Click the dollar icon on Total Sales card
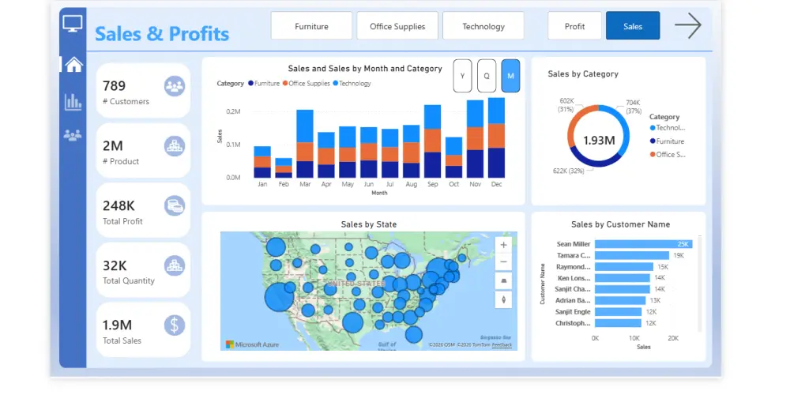 (175, 325)
